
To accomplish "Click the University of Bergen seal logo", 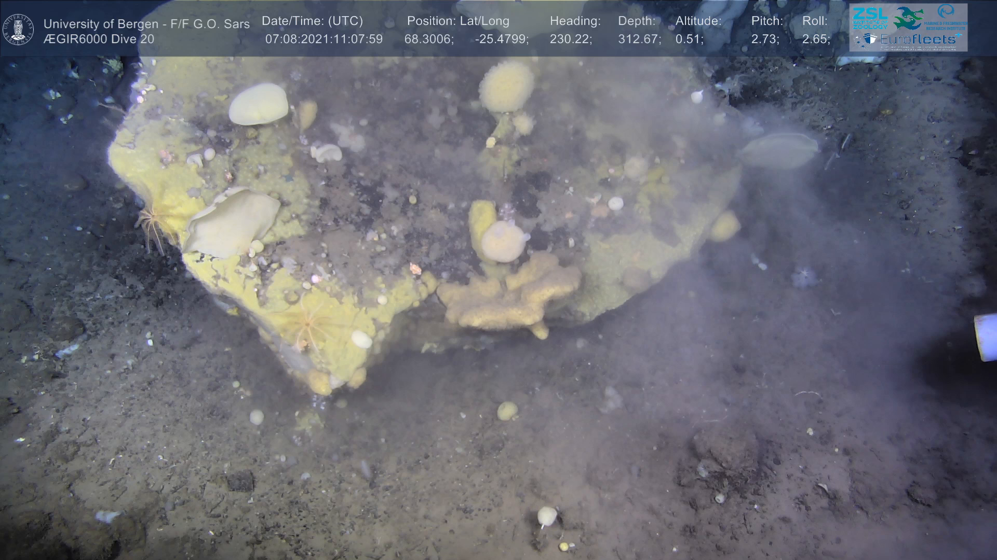I will [18, 29].
